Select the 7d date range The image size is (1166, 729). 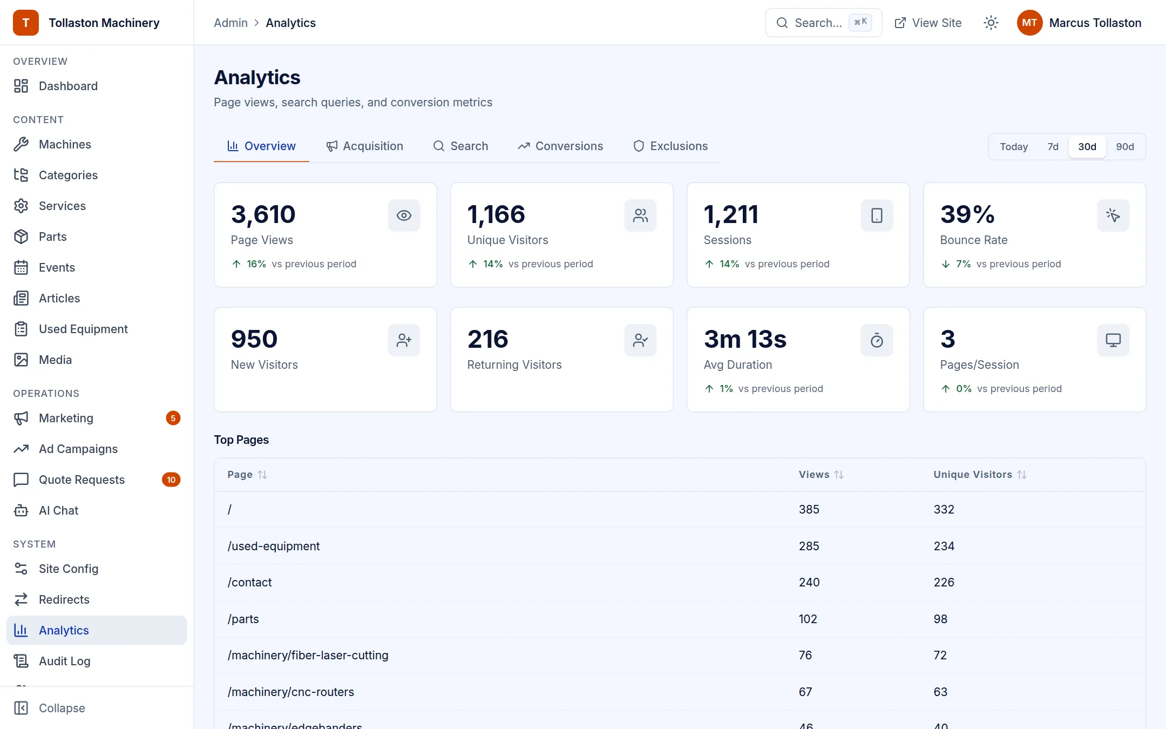pyautogui.click(x=1053, y=147)
